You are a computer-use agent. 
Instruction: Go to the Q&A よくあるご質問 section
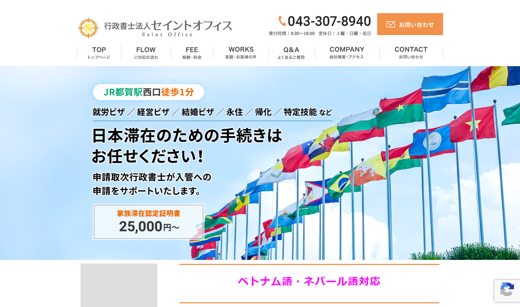pos(291,53)
